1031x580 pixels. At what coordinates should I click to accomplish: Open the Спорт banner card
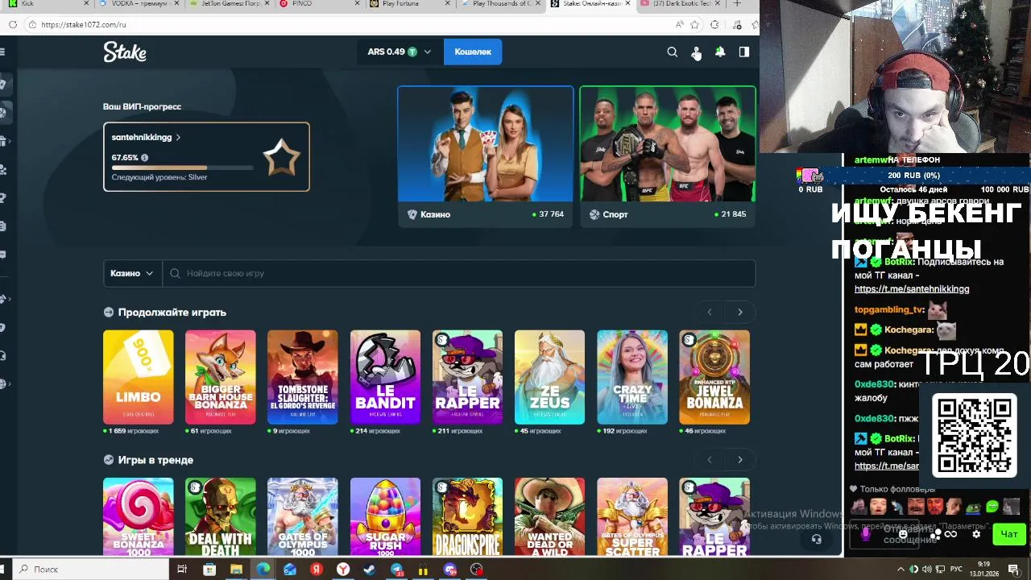pos(668,156)
